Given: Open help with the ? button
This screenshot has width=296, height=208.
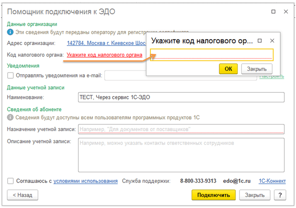Looking at the screenshot, I should (280, 195).
